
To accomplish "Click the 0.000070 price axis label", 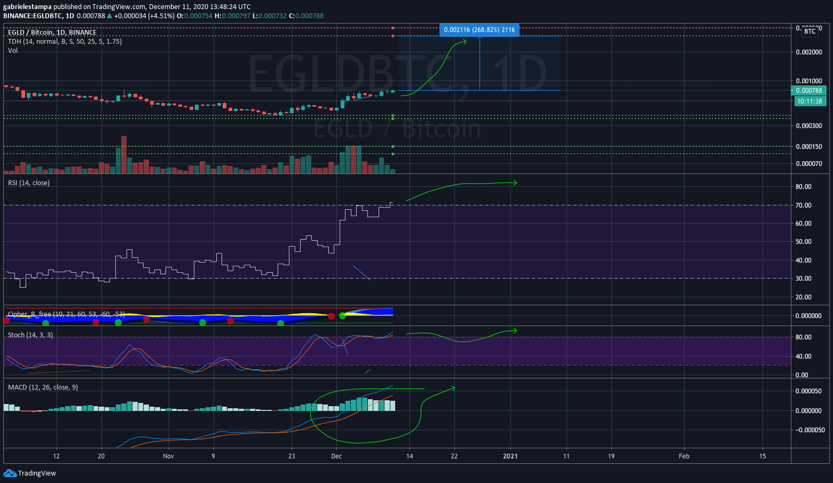I will 809,164.
